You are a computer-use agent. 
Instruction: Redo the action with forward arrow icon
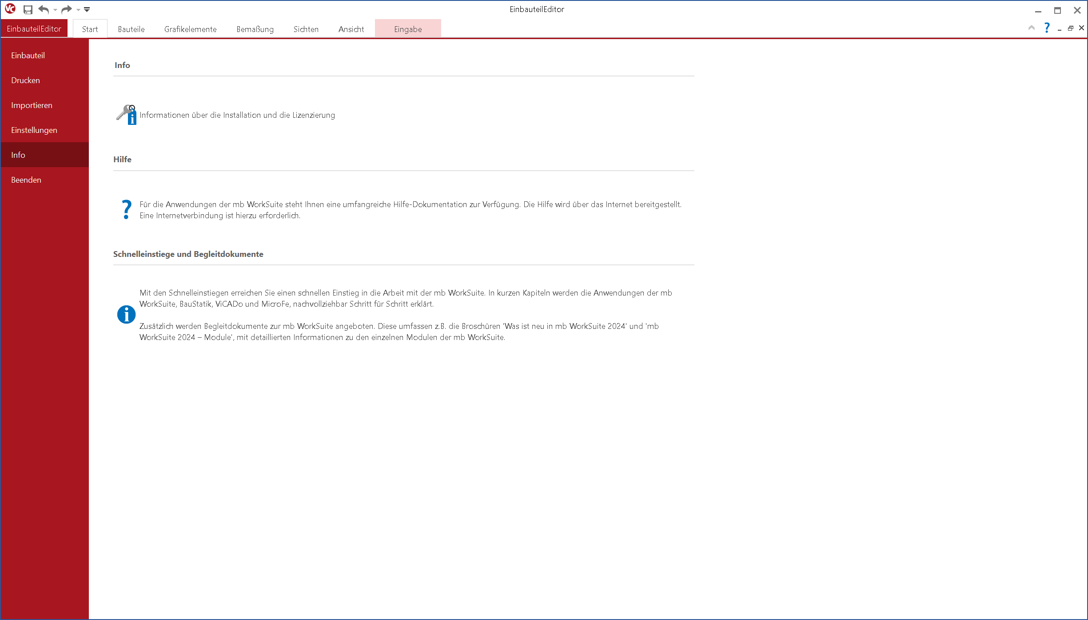pyautogui.click(x=67, y=9)
